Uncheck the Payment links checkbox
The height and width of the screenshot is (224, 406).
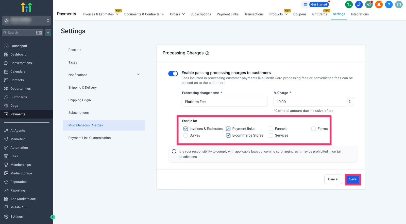pos(228,129)
